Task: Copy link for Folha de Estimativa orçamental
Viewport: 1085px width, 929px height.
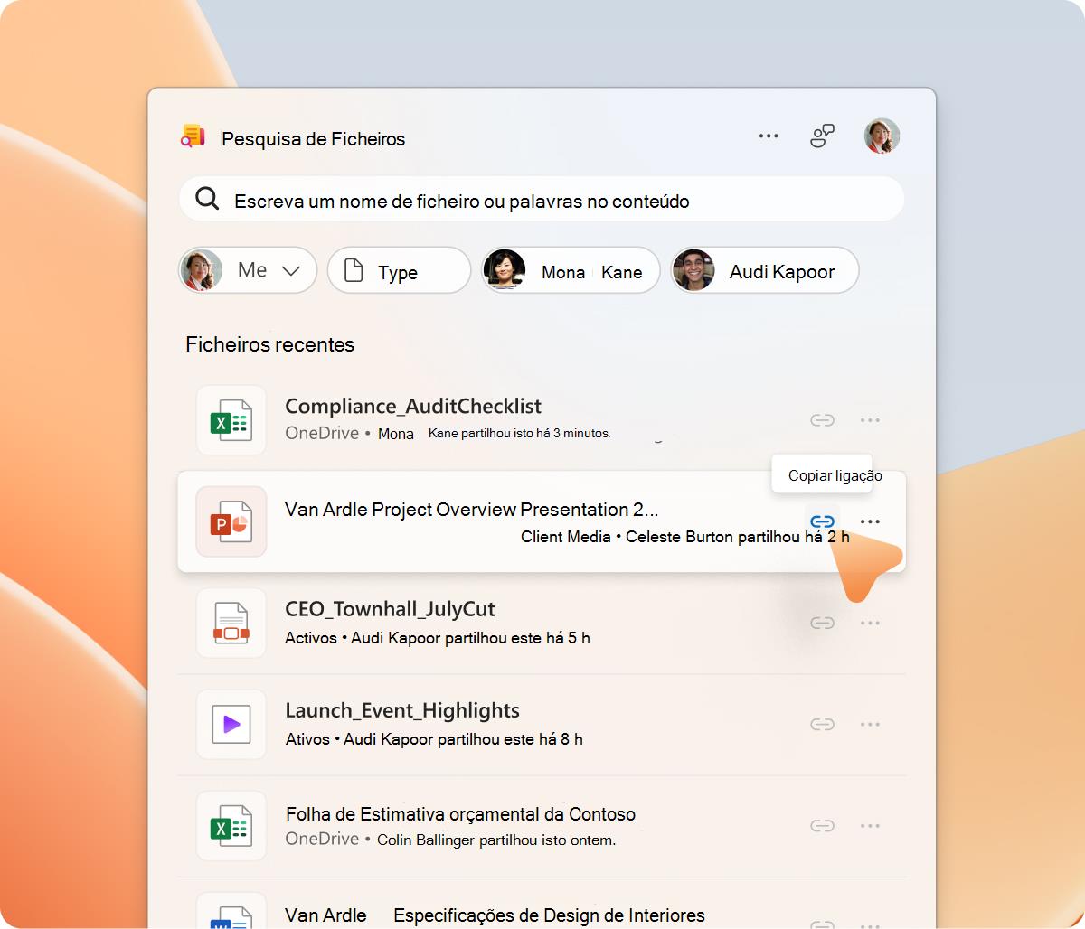Action: (822, 825)
